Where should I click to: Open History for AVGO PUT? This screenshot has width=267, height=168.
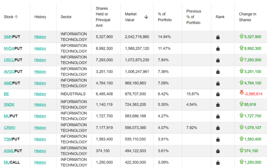[x=40, y=72]
